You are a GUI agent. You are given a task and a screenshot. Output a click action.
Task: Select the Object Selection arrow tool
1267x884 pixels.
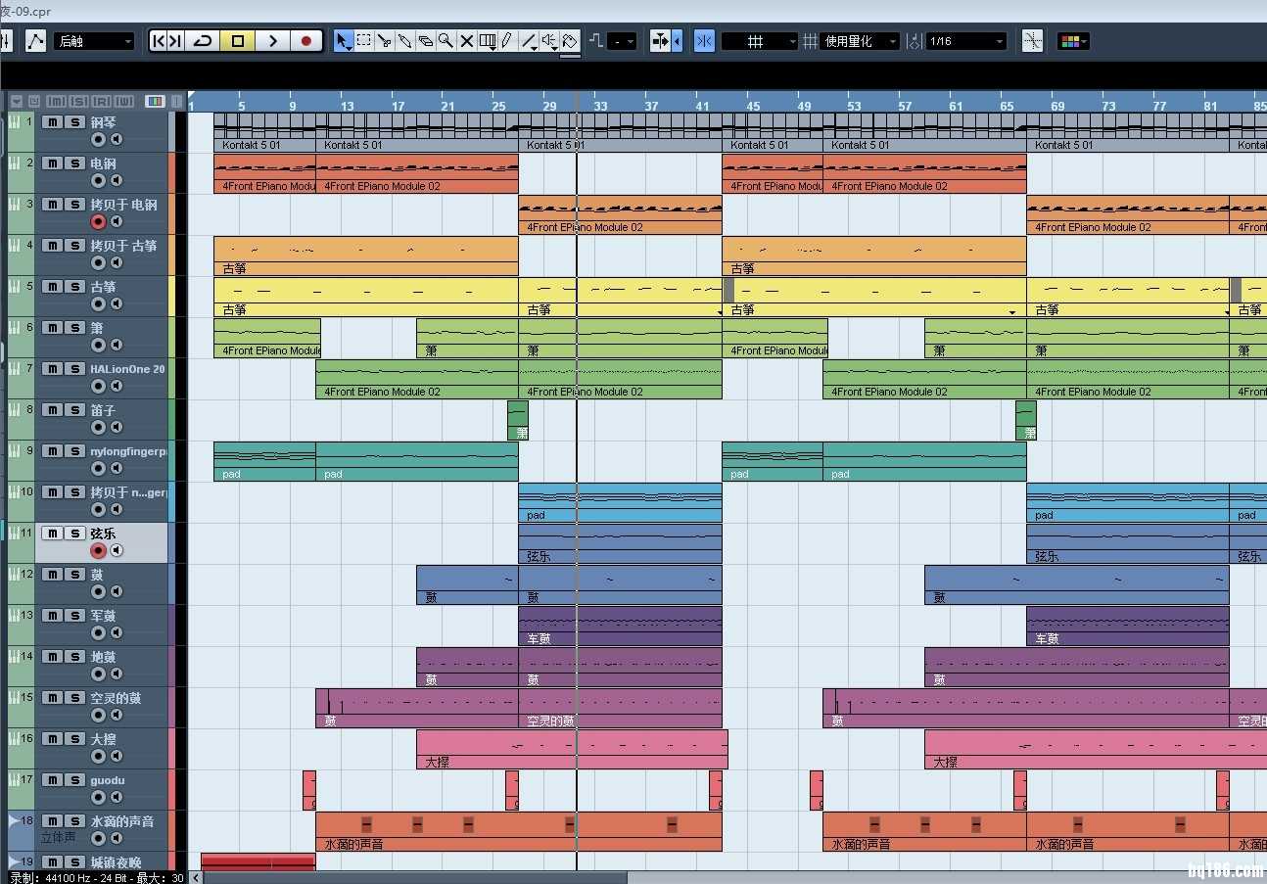[344, 41]
